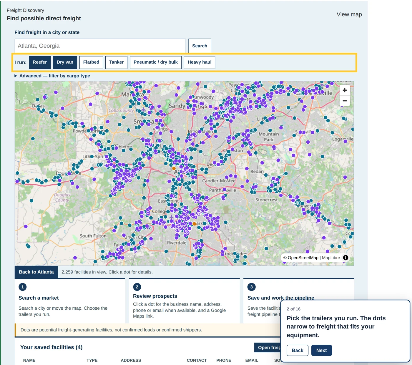Zoom in on the map

345,90
